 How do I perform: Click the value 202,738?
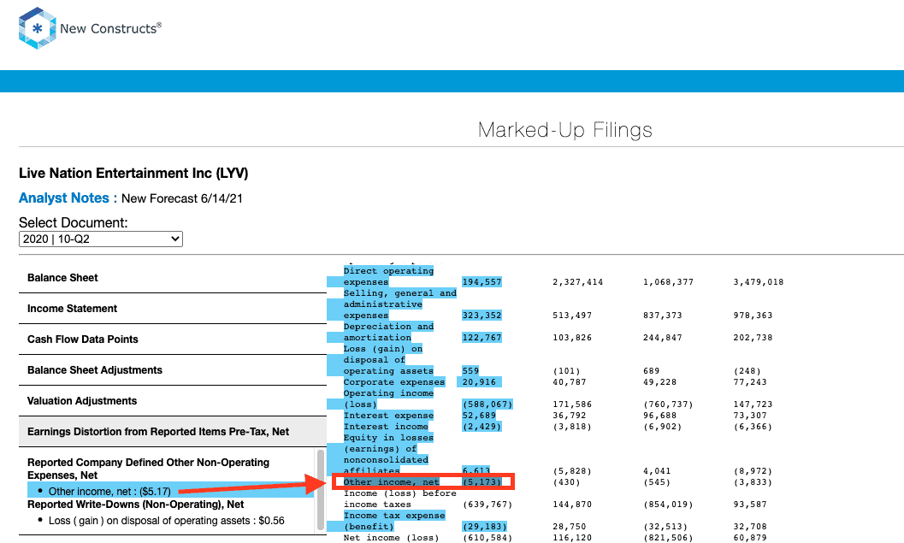pos(753,337)
